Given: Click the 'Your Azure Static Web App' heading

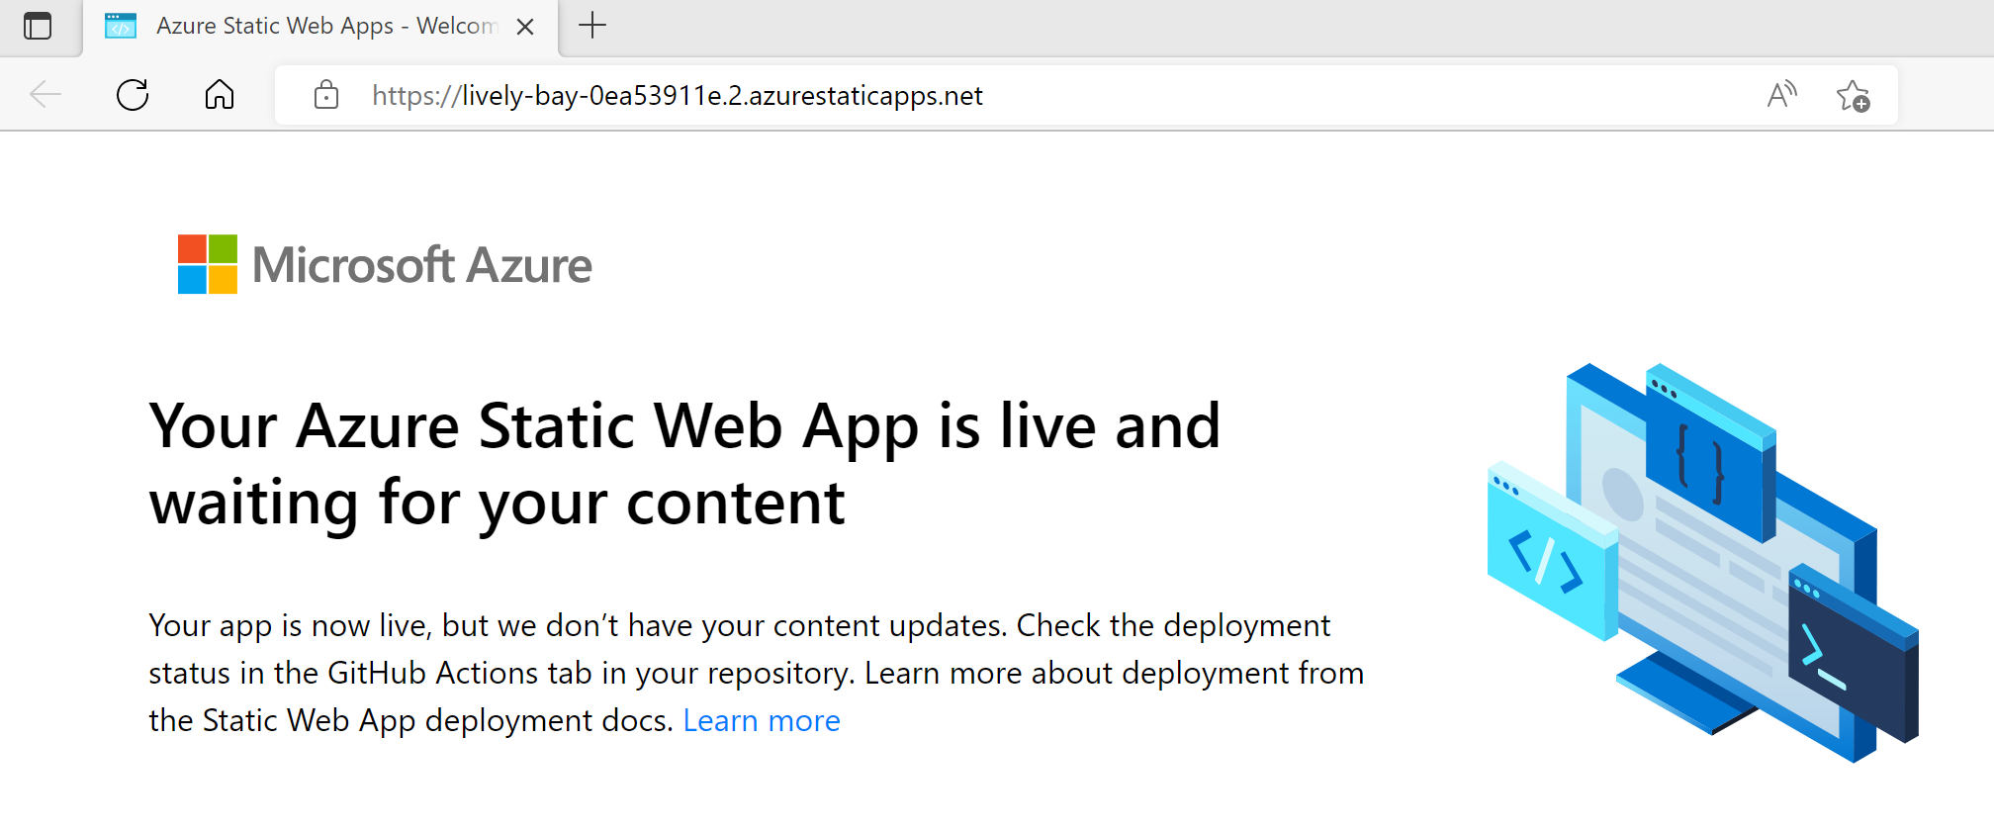Looking at the screenshot, I should pyautogui.click(x=684, y=464).
